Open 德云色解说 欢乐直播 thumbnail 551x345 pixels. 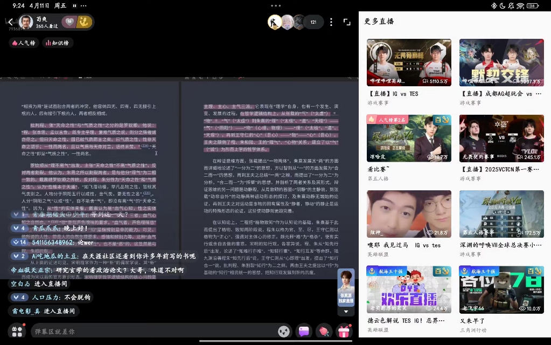coord(409,289)
